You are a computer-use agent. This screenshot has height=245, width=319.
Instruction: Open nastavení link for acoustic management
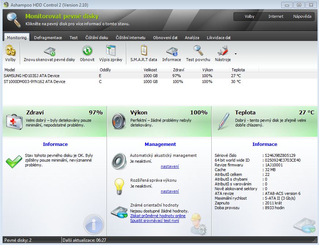(170, 166)
